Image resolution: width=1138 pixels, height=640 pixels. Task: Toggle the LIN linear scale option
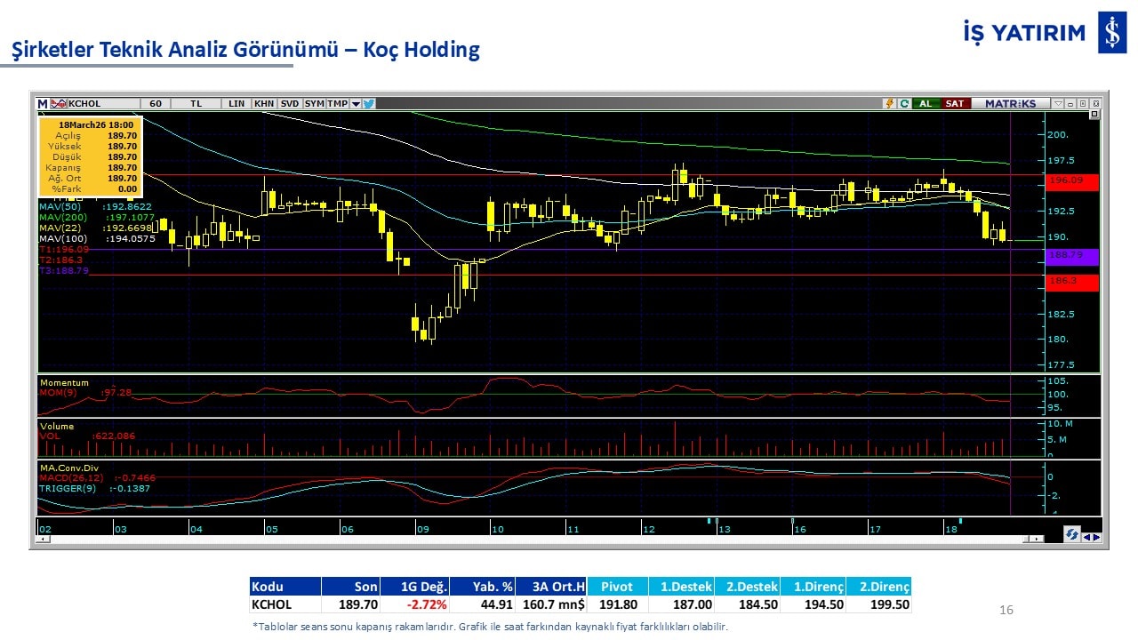236,103
